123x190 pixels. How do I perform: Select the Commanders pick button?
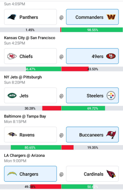click(92, 17)
